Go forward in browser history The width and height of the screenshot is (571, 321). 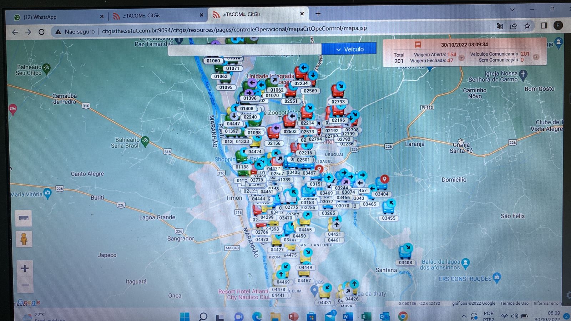(x=28, y=32)
